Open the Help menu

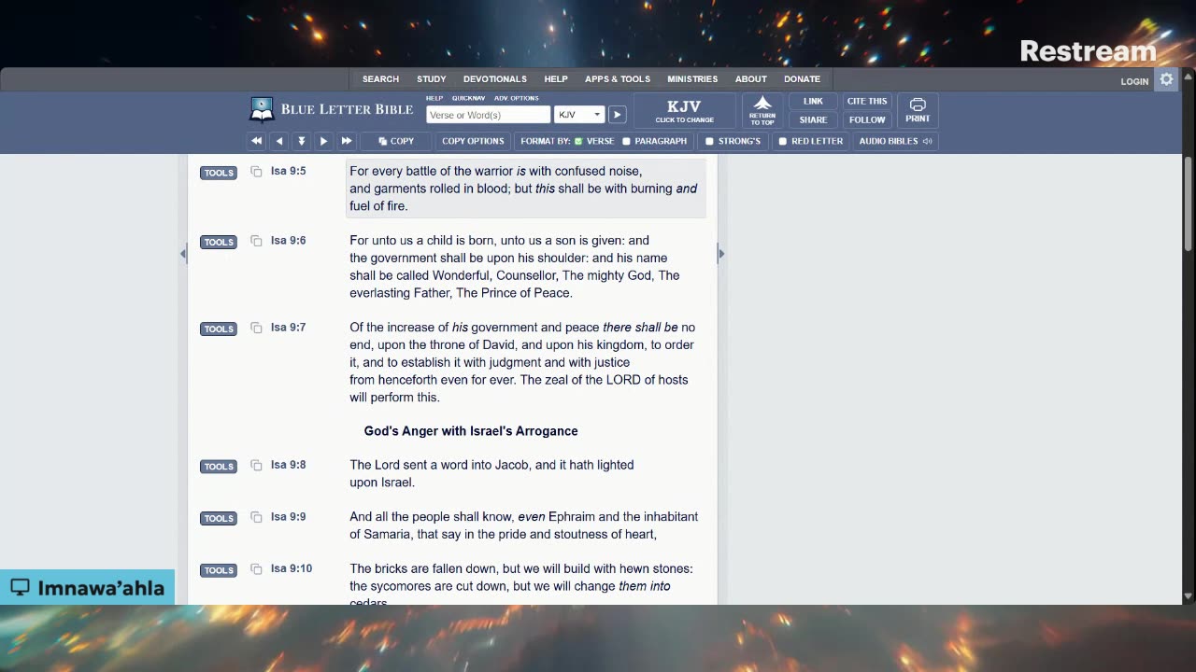(x=556, y=79)
